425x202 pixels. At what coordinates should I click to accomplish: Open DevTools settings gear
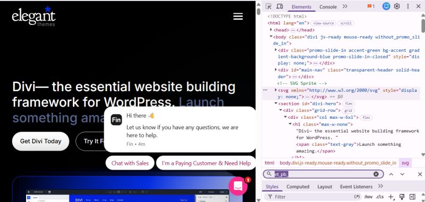coord(397,6)
